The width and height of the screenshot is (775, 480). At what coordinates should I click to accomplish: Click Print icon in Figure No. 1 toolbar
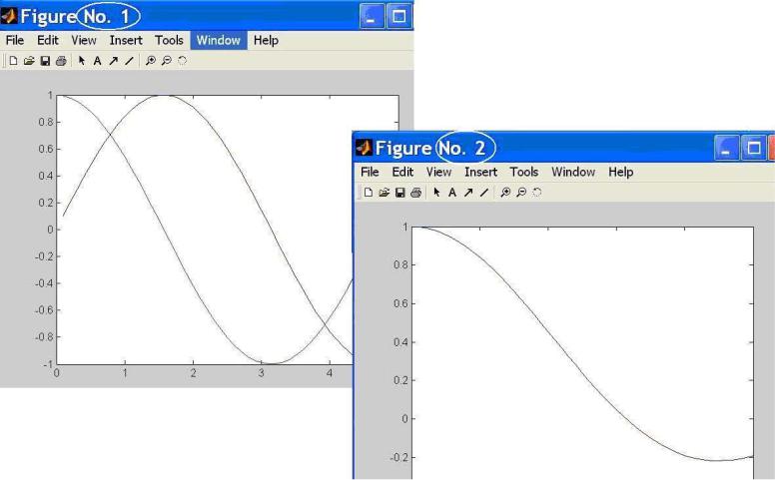click(61, 61)
